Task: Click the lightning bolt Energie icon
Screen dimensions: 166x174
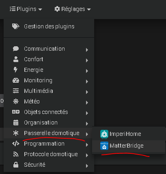Action: tap(15, 70)
